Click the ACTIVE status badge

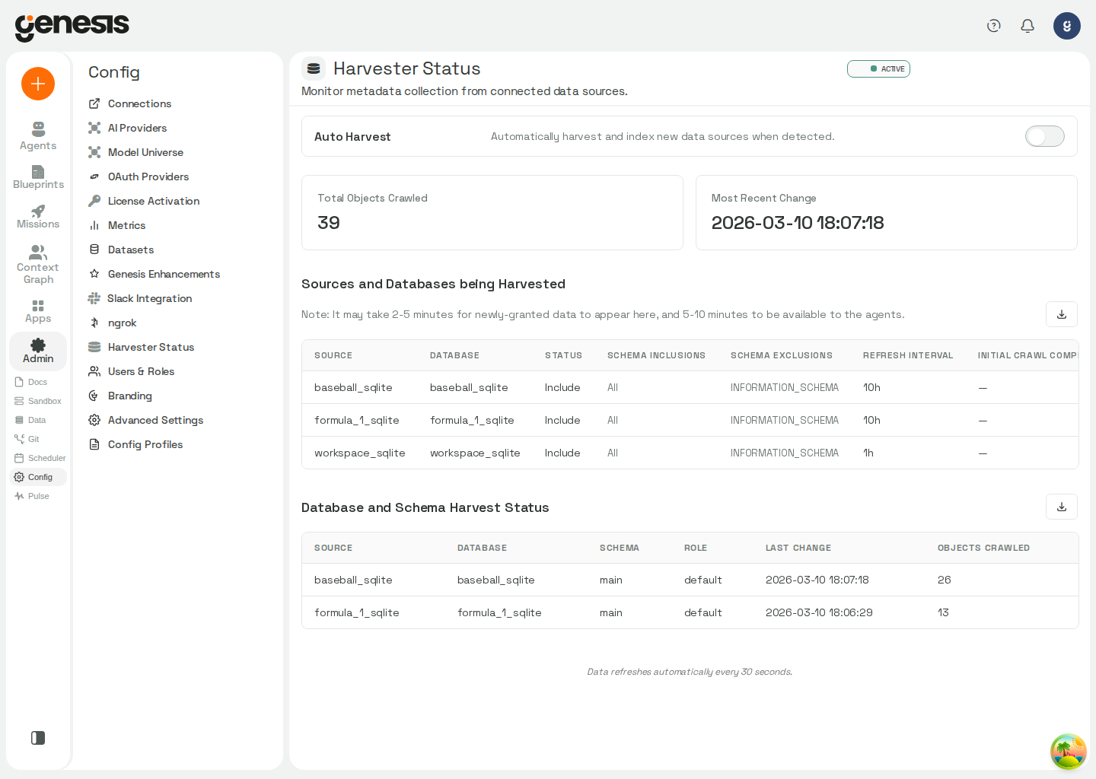878,68
